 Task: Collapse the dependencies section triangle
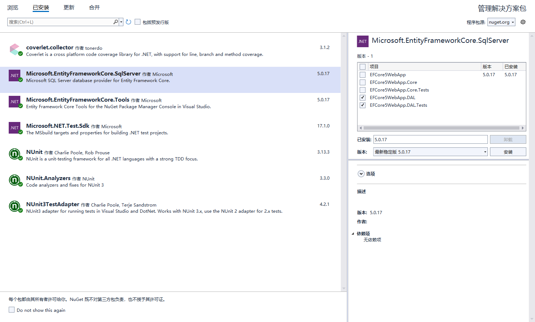point(353,234)
